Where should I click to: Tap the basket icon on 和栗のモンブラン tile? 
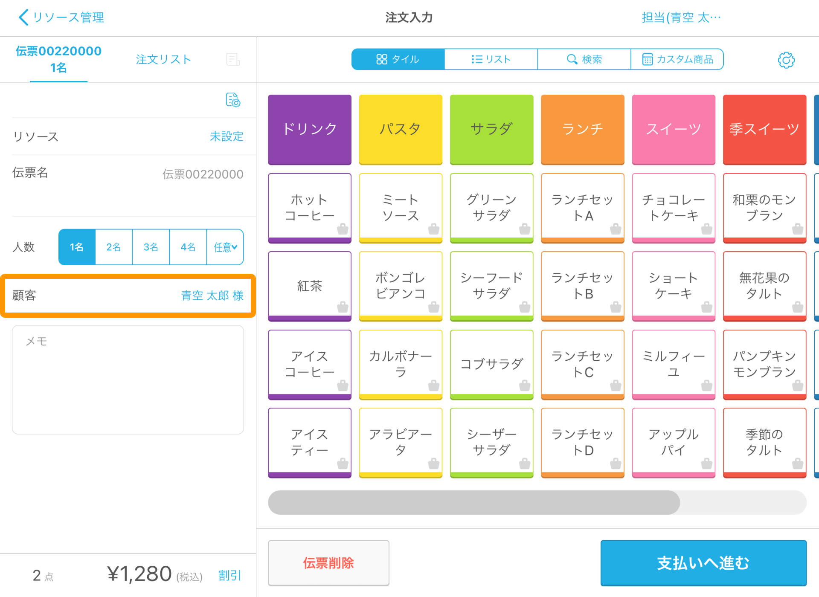coord(798,229)
